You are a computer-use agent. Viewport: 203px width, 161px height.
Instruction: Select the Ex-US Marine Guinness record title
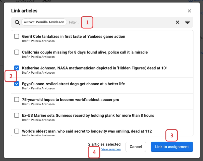(88, 116)
